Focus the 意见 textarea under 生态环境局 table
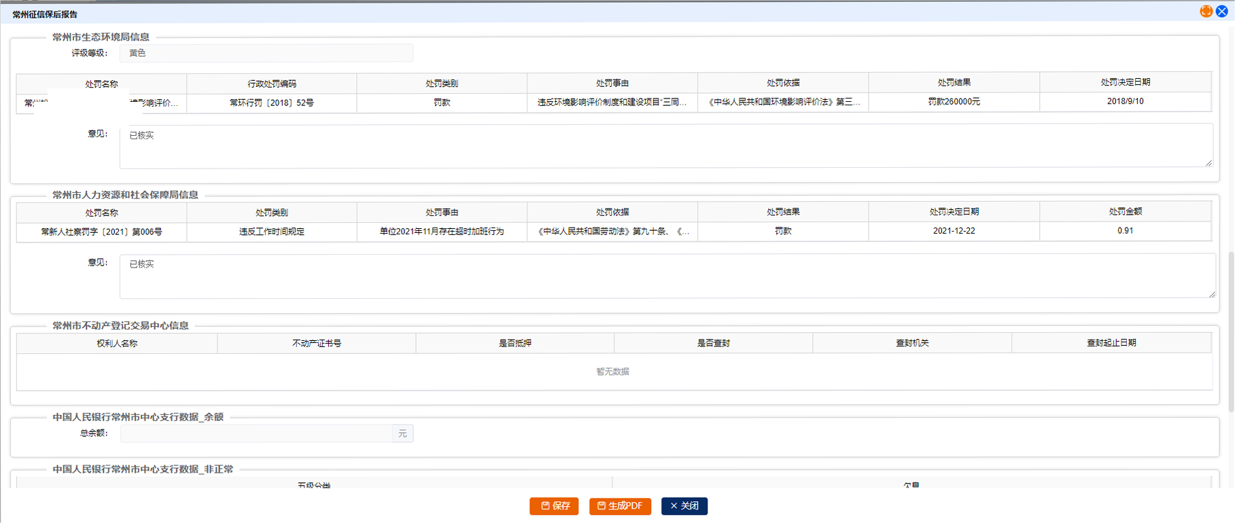The width and height of the screenshot is (1235, 523). coord(666,145)
